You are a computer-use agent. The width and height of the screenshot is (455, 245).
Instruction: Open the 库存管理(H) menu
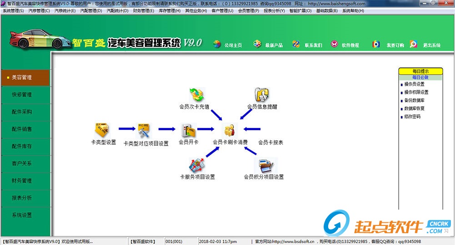coord(170,11)
